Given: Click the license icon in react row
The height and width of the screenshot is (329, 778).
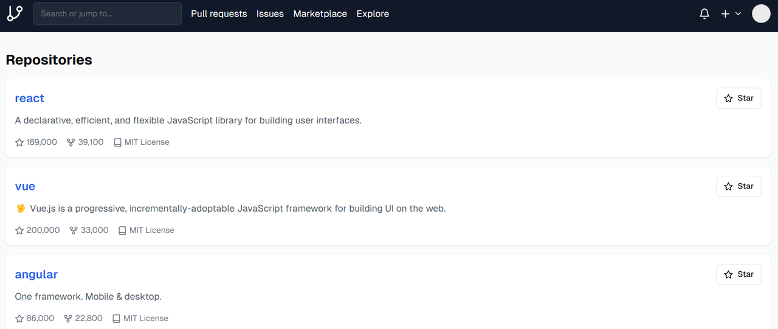Looking at the screenshot, I should point(118,142).
